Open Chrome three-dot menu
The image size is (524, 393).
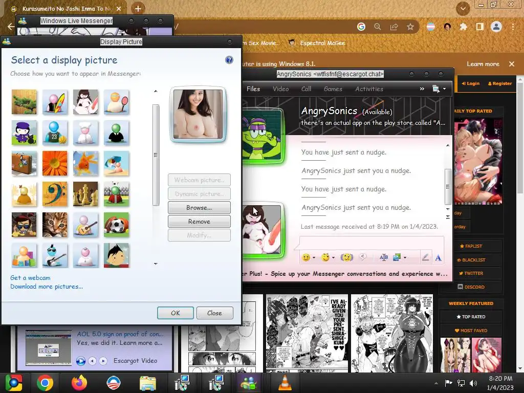(513, 27)
